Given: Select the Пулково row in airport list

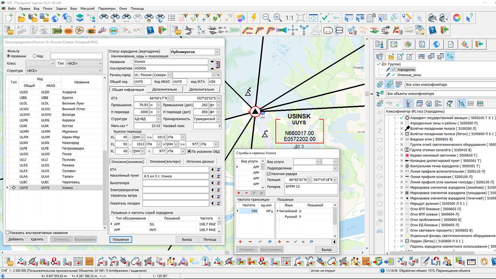Looking at the screenshot, I should point(54,160).
